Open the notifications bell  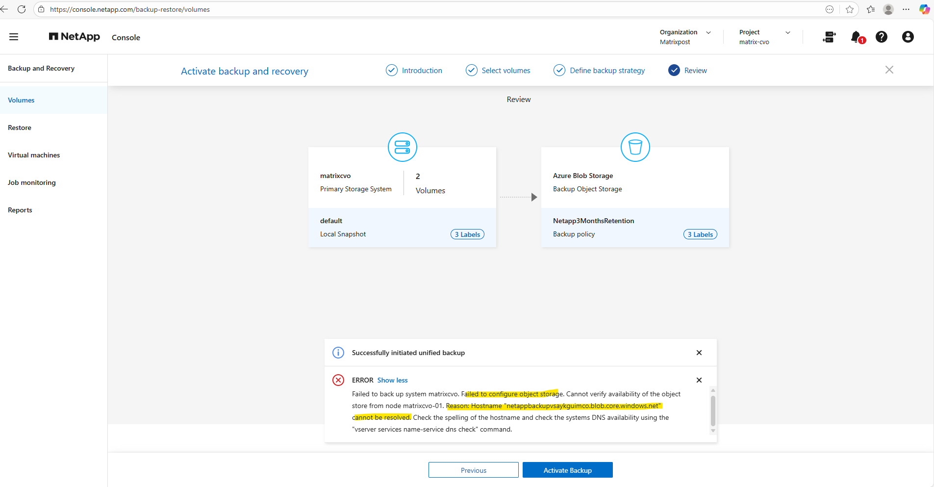[x=856, y=37]
